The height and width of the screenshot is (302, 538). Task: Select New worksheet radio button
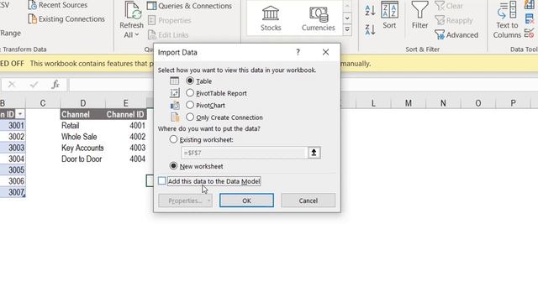[173, 166]
